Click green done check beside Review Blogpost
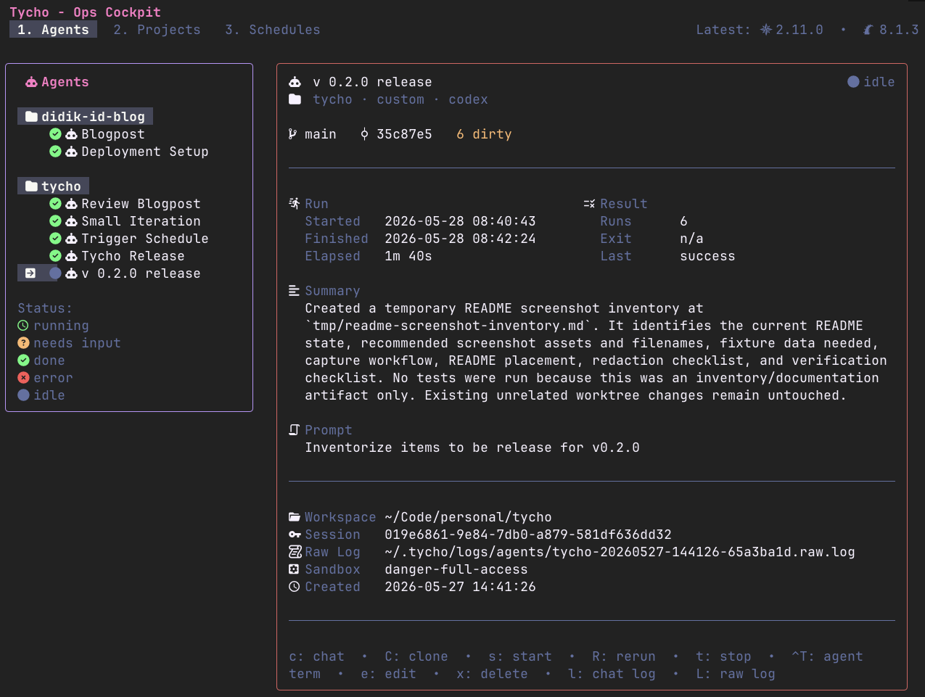 coord(55,204)
